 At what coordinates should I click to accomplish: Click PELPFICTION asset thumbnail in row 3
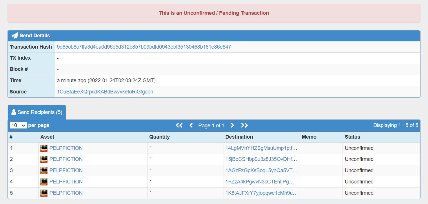[x=44, y=170]
